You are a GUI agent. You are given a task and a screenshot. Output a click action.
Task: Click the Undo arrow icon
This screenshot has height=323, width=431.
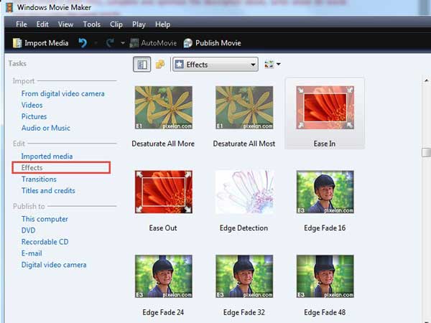tap(83, 43)
